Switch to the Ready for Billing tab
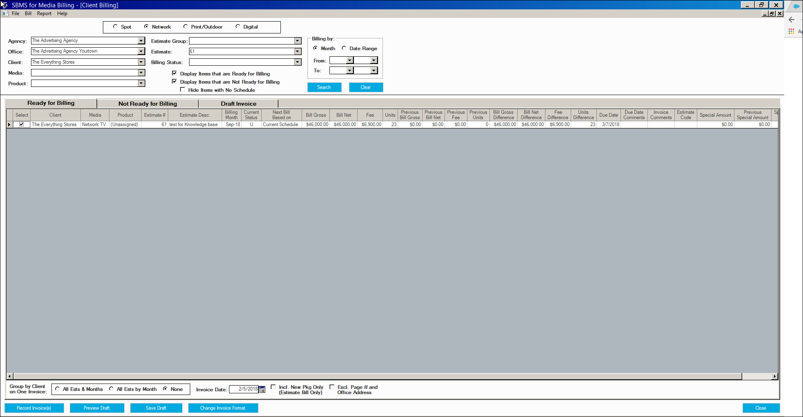 [x=51, y=103]
